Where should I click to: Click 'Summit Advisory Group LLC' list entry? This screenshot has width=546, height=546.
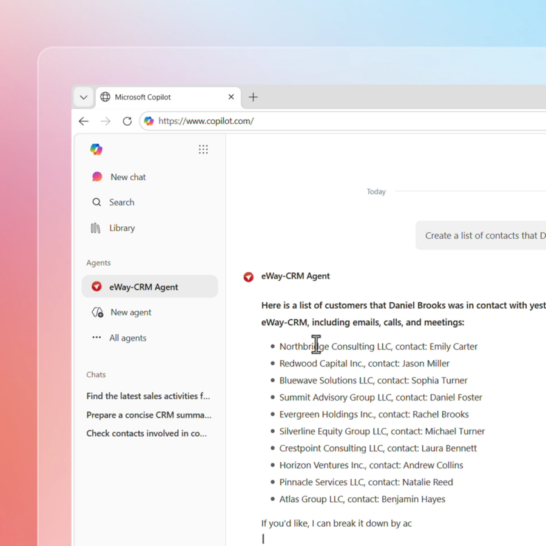click(x=380, y=397)
